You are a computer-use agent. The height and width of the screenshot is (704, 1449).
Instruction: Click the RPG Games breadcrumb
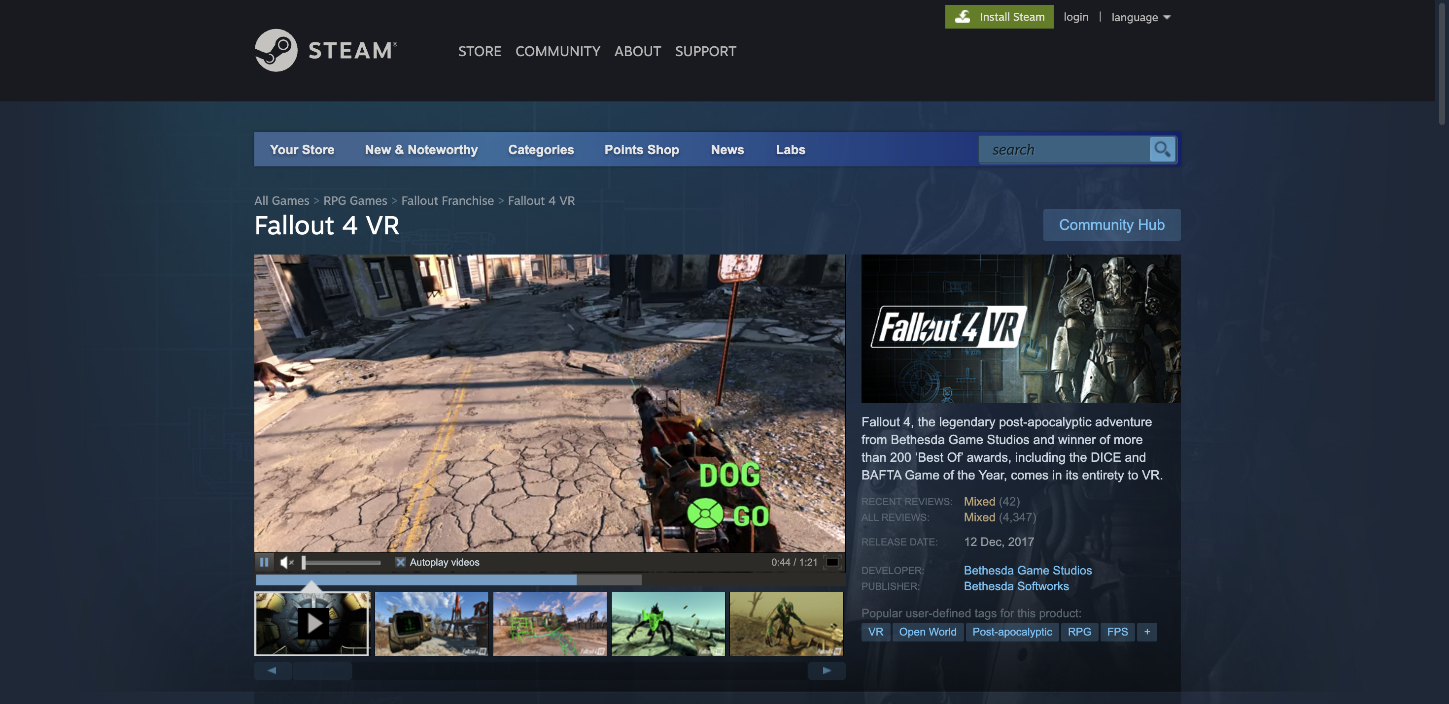[x=355, y=200]
